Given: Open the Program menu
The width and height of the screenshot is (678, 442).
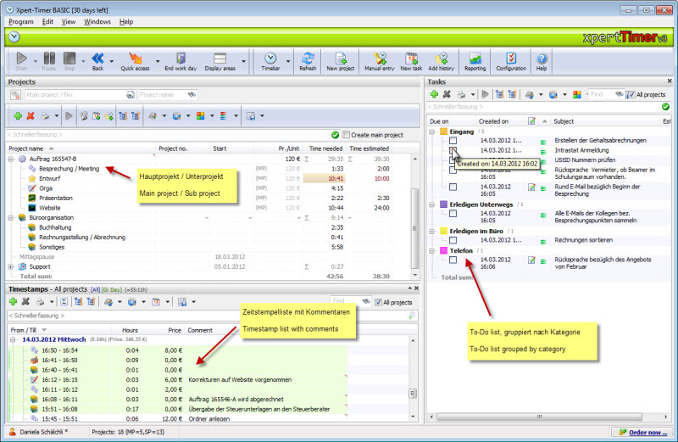Looking at the screenshot, I should coord(20,22).
